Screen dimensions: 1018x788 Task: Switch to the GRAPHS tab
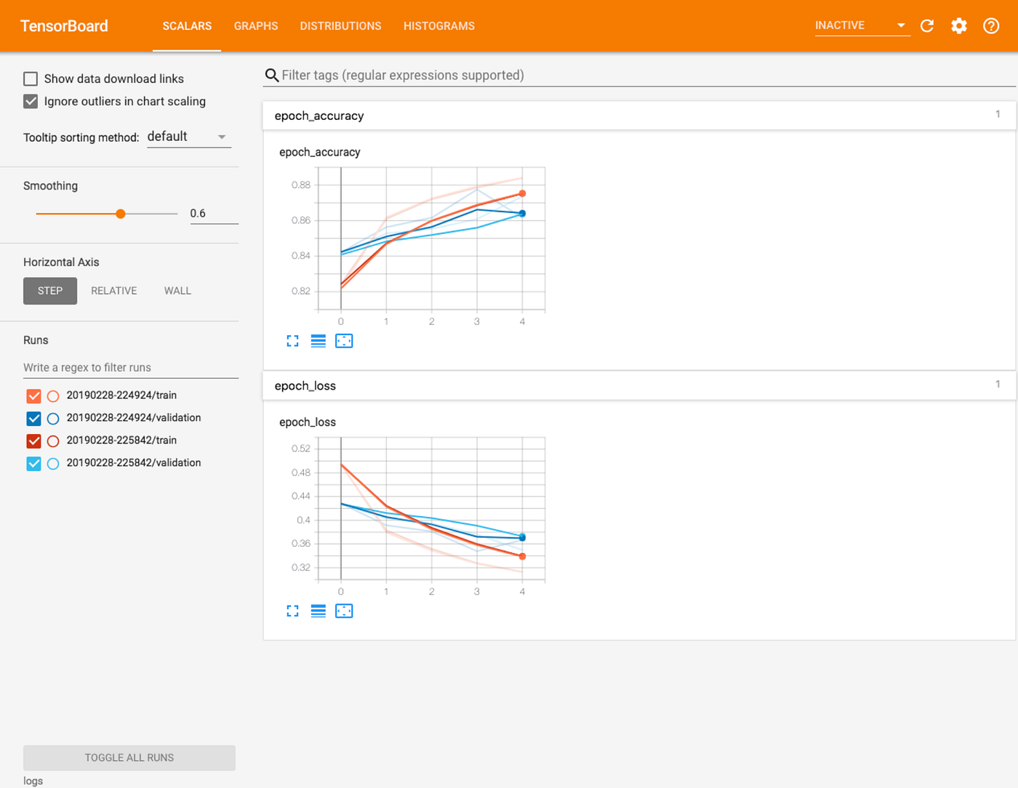256,25
